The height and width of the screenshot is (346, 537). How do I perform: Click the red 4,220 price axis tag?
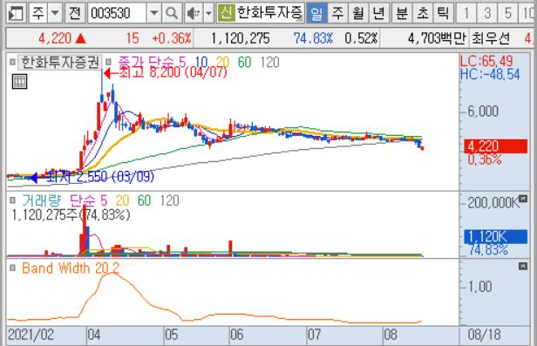click(495, 146)
